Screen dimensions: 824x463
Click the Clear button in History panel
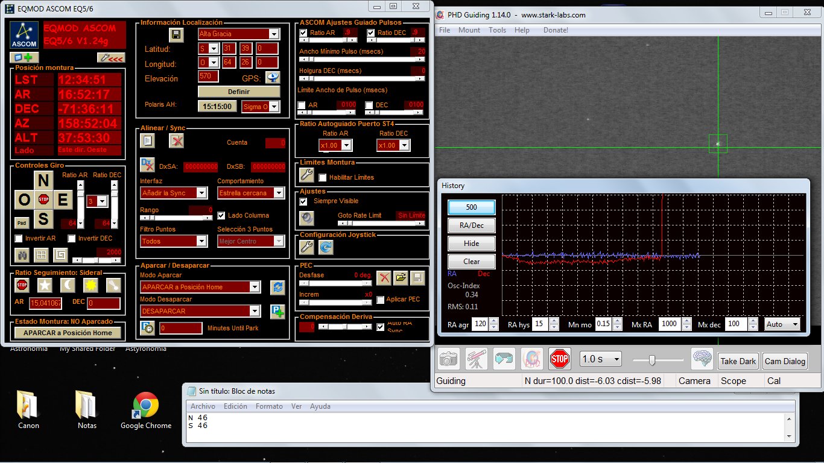(472, 261)
